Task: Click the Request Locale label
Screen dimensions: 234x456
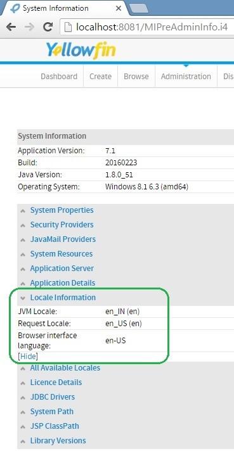Action: [44, 324]
